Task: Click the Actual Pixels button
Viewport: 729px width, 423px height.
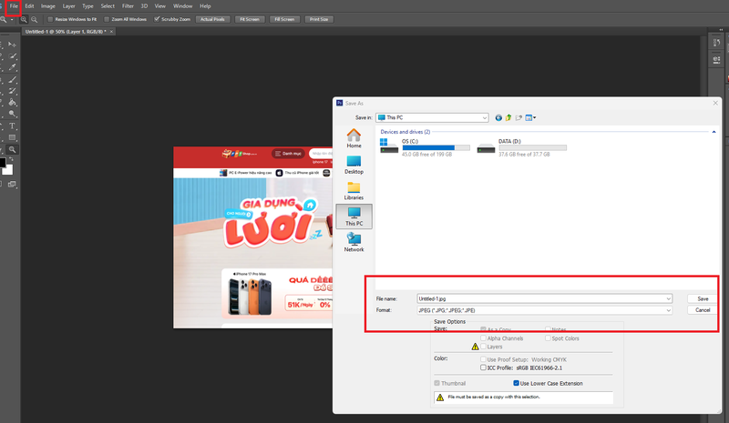Action: click(212, 19)
